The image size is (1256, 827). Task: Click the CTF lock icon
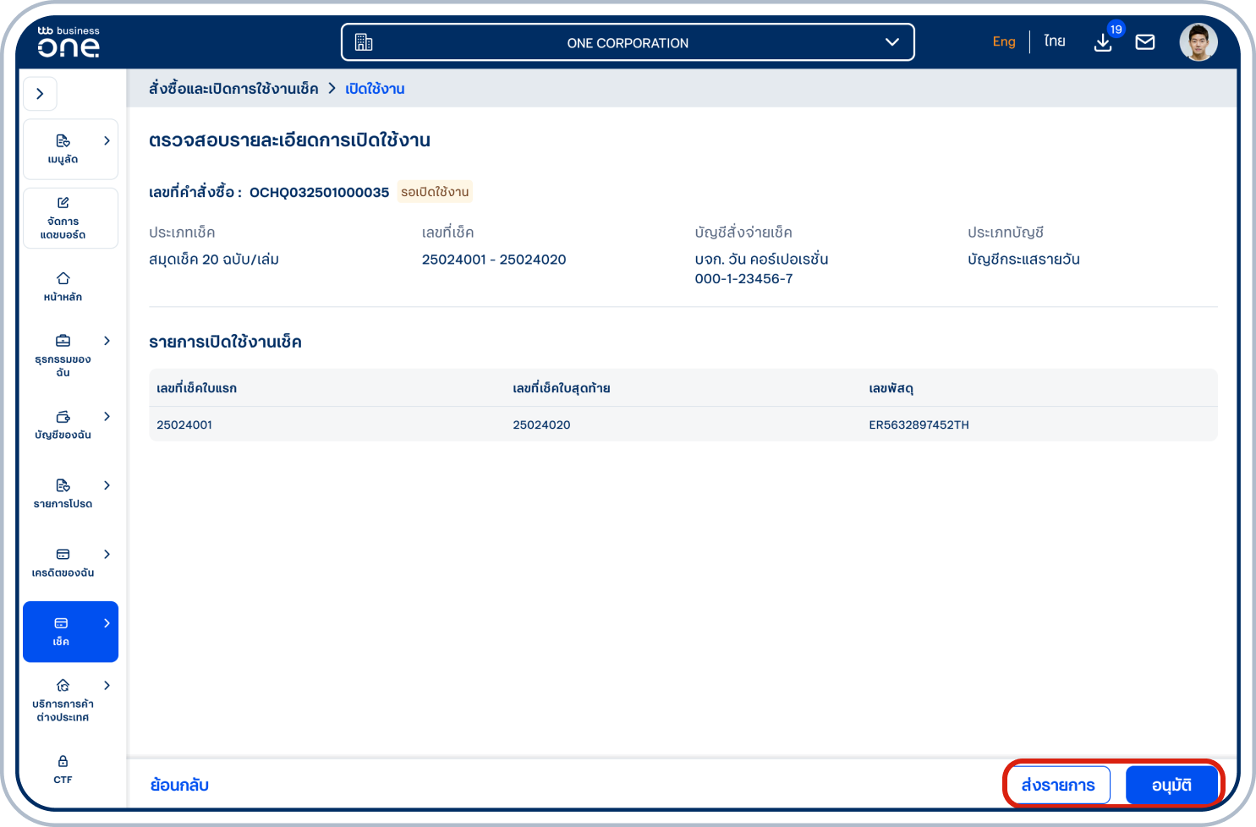click(x=63, y=761)
